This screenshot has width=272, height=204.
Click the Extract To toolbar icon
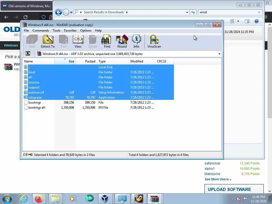click(x=48, y=41)
